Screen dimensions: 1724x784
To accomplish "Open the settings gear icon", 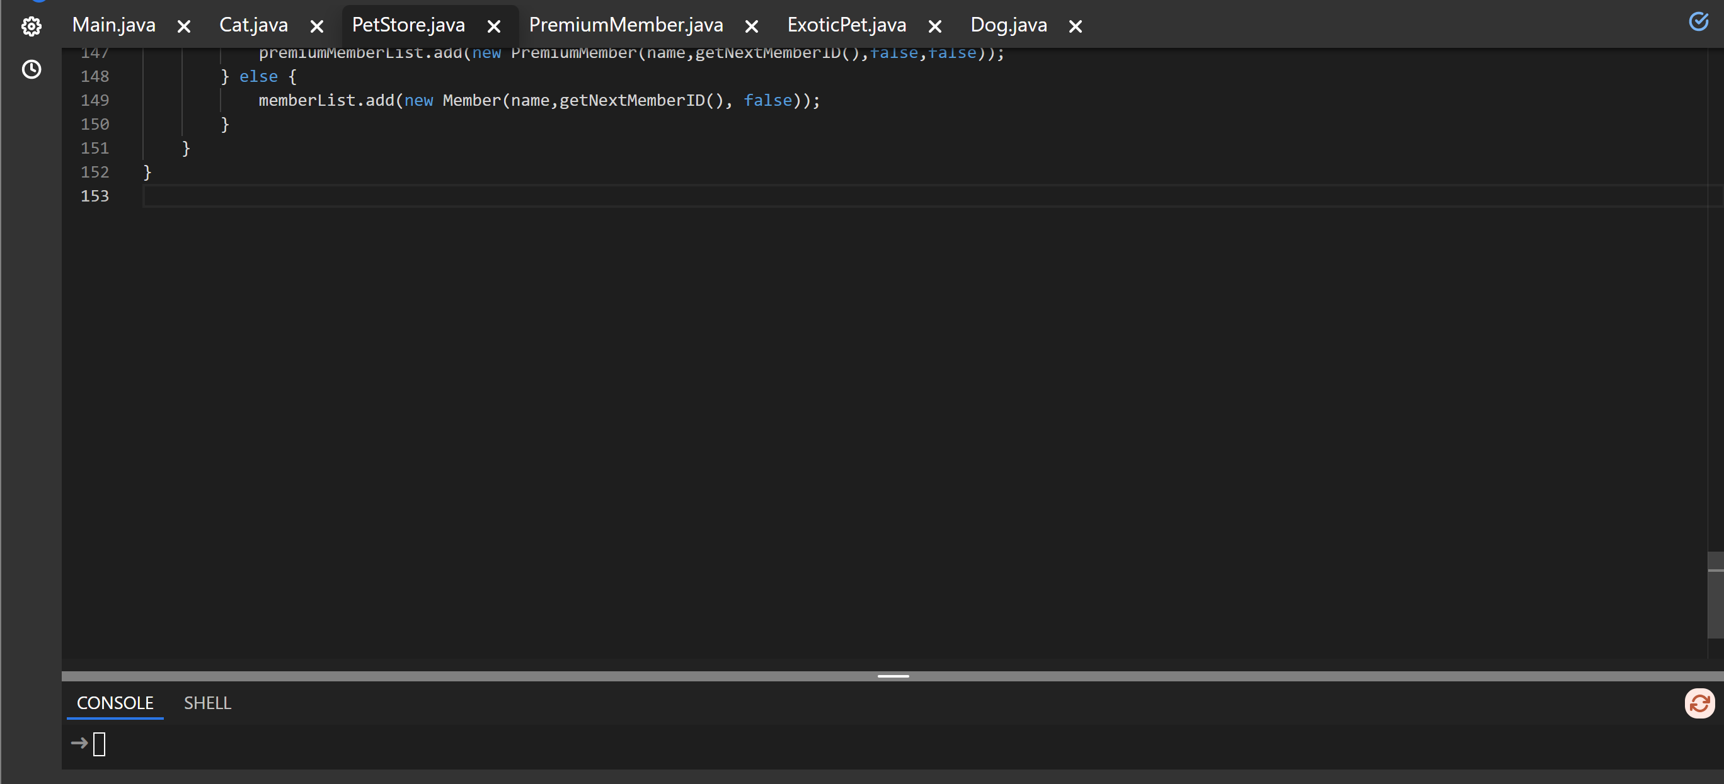I will pos(32,26).
